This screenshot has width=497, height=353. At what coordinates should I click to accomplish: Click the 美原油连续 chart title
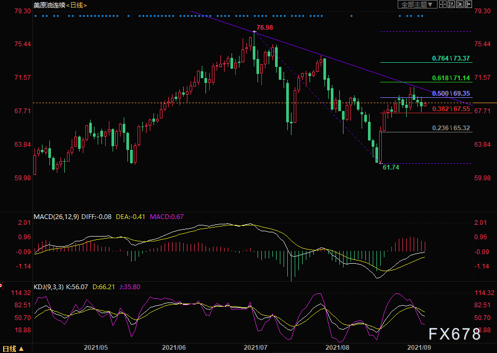point(49,5)
